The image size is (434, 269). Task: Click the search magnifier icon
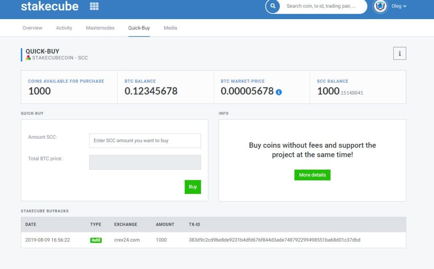point(272,6)
